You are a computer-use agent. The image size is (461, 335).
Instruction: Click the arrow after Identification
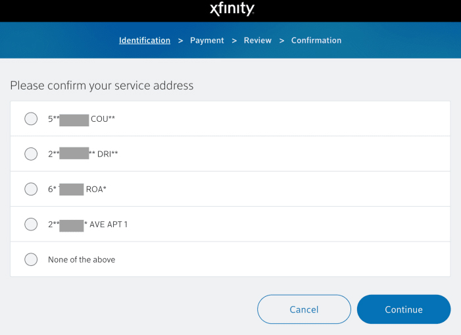(x=180, y=41)
